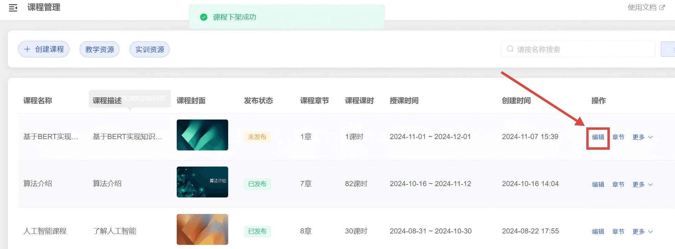Click the 算法介绍 course cover thumbnail

point(202,182)
